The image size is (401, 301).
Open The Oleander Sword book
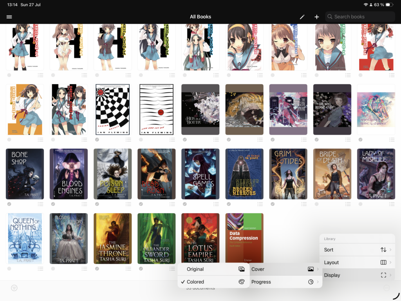157,238
